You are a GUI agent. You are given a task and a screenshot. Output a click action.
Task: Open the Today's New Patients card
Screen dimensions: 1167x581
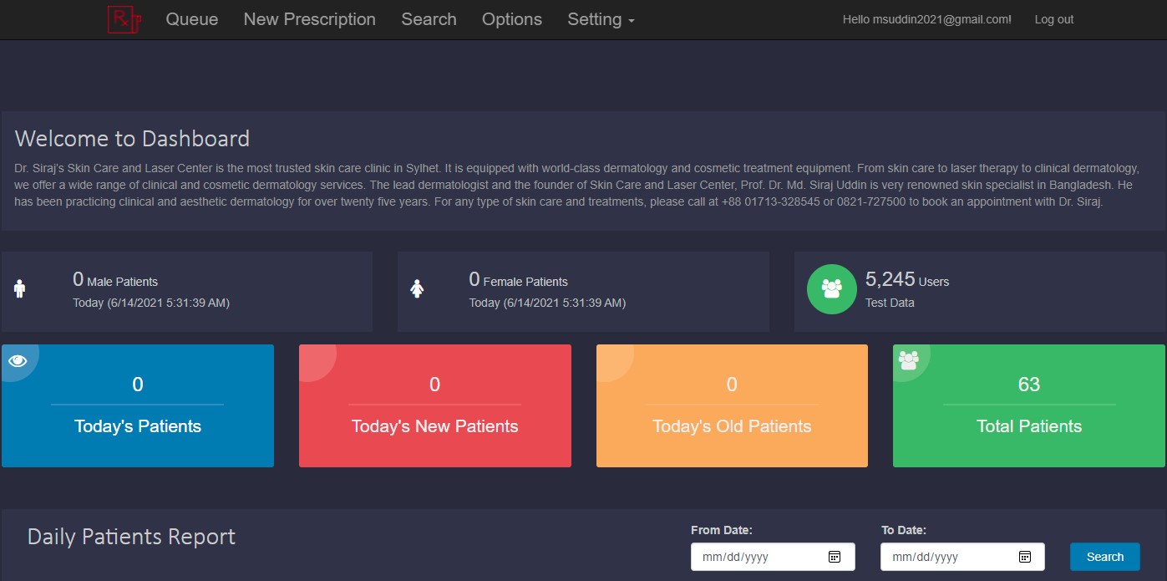(x=435, y=406)
